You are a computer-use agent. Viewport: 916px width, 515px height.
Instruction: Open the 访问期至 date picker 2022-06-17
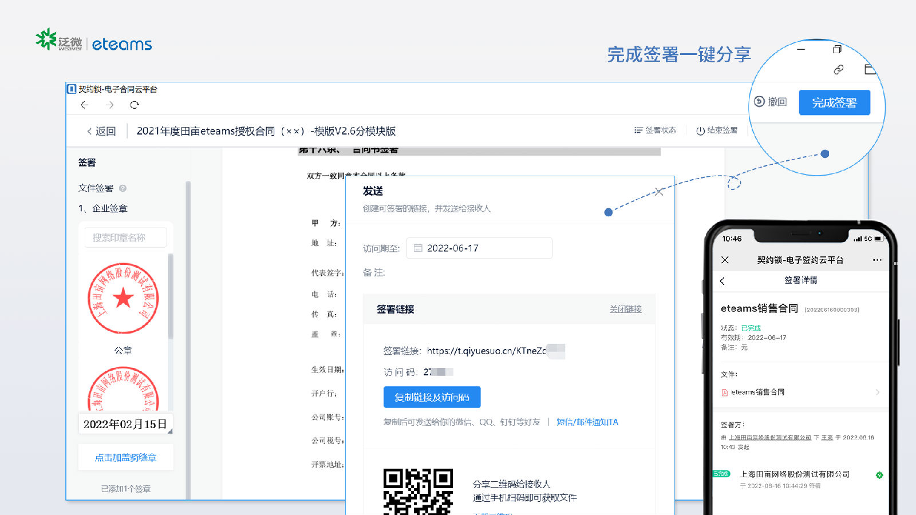479,248
